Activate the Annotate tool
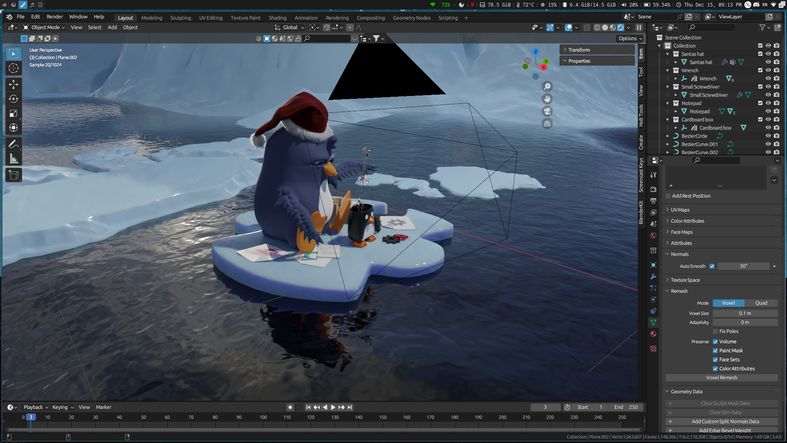 click(14, 144)
